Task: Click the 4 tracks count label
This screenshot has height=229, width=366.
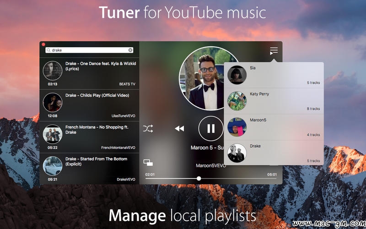Action: (313, 135)
